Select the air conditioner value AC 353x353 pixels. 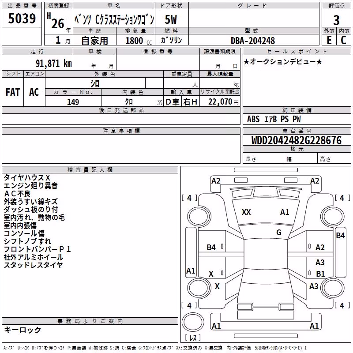coord(34,92)
